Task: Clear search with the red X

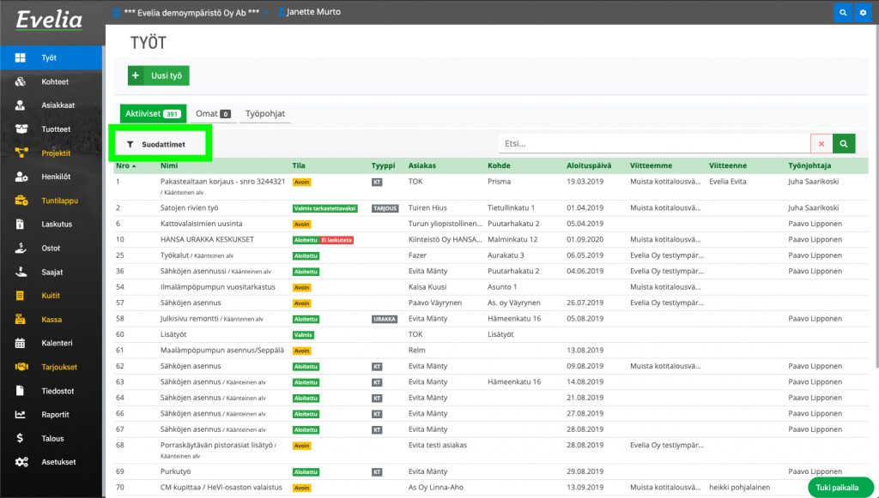Action: [x=821, y=144]
